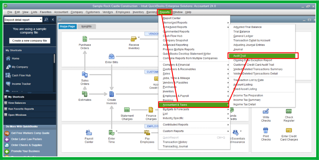Open the Banking menu in the menu bar
The width and height of the screenshot is (319, 160).
click(x=152, y=12)
